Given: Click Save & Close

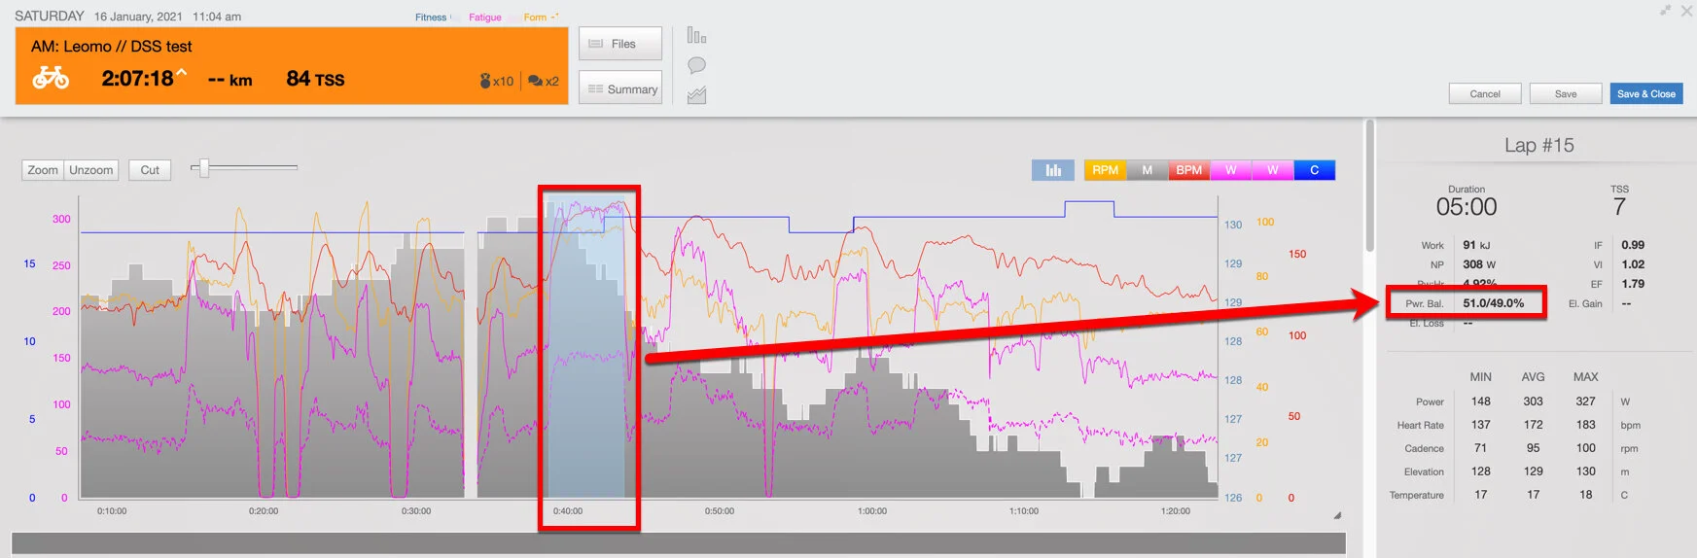Looking at the screenshot, I should tap(1646, 93).
